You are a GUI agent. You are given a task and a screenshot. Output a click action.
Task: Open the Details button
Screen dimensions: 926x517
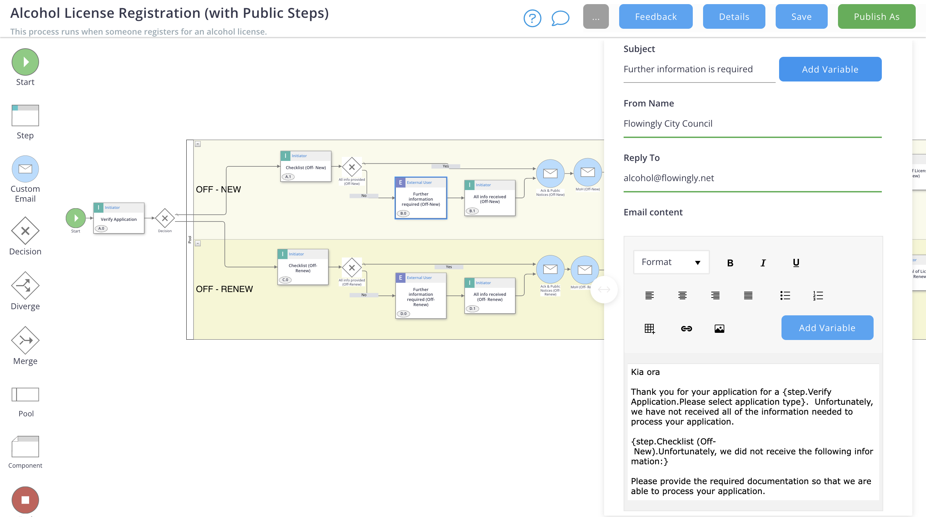[x=734, y=16]
